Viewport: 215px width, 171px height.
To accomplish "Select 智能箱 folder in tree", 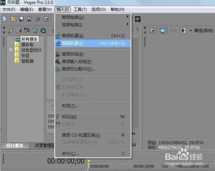I will pos(28,61).
